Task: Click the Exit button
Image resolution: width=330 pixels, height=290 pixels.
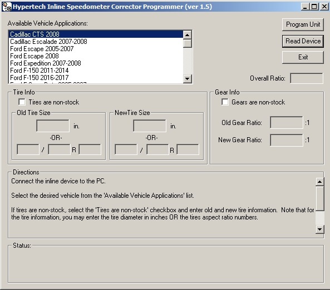Action: (x=303, y=57)
